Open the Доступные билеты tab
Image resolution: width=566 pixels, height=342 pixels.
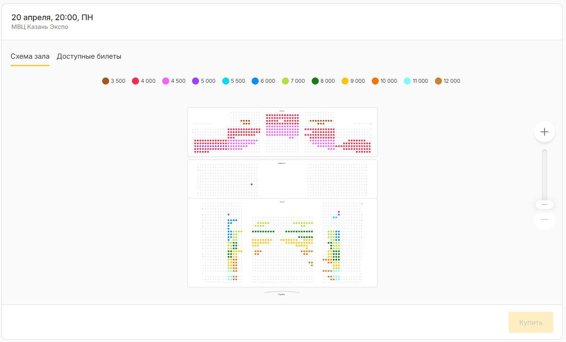(x=89, y=56)
